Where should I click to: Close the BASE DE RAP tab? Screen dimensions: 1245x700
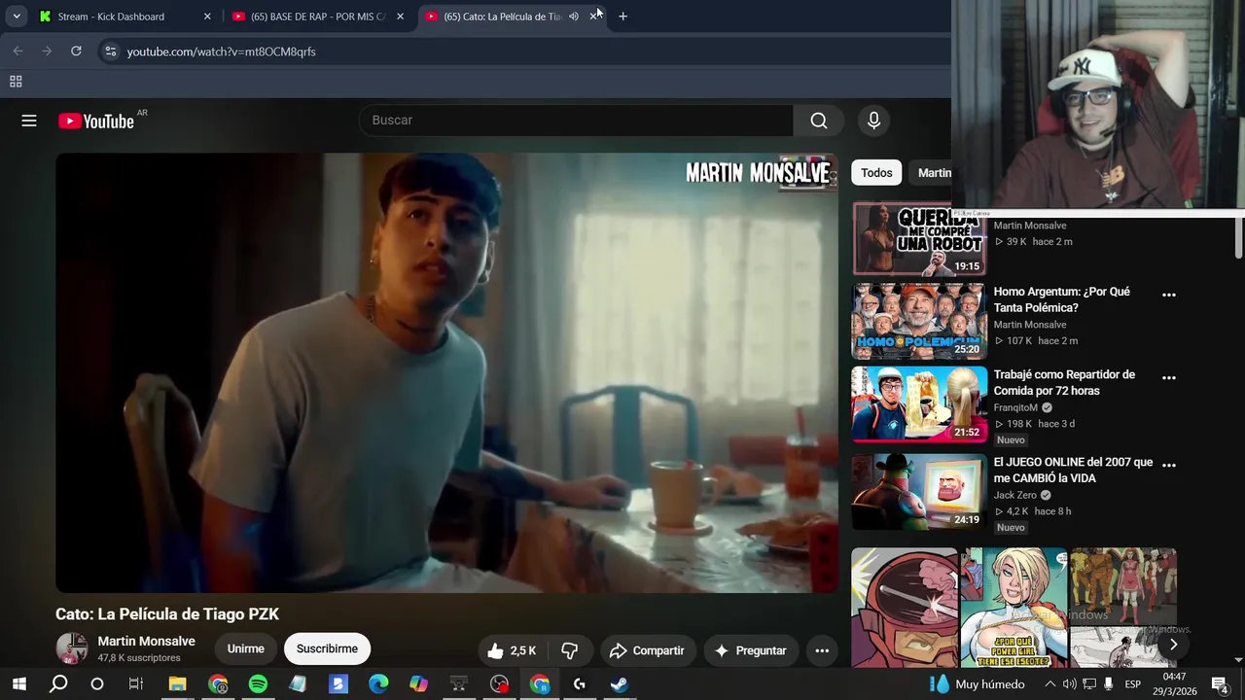[x=400, y=17]
